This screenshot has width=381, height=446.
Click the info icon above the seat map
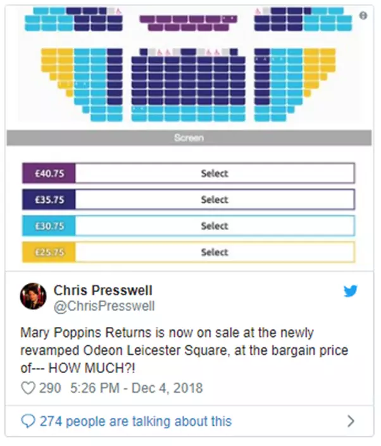(363, 16)
